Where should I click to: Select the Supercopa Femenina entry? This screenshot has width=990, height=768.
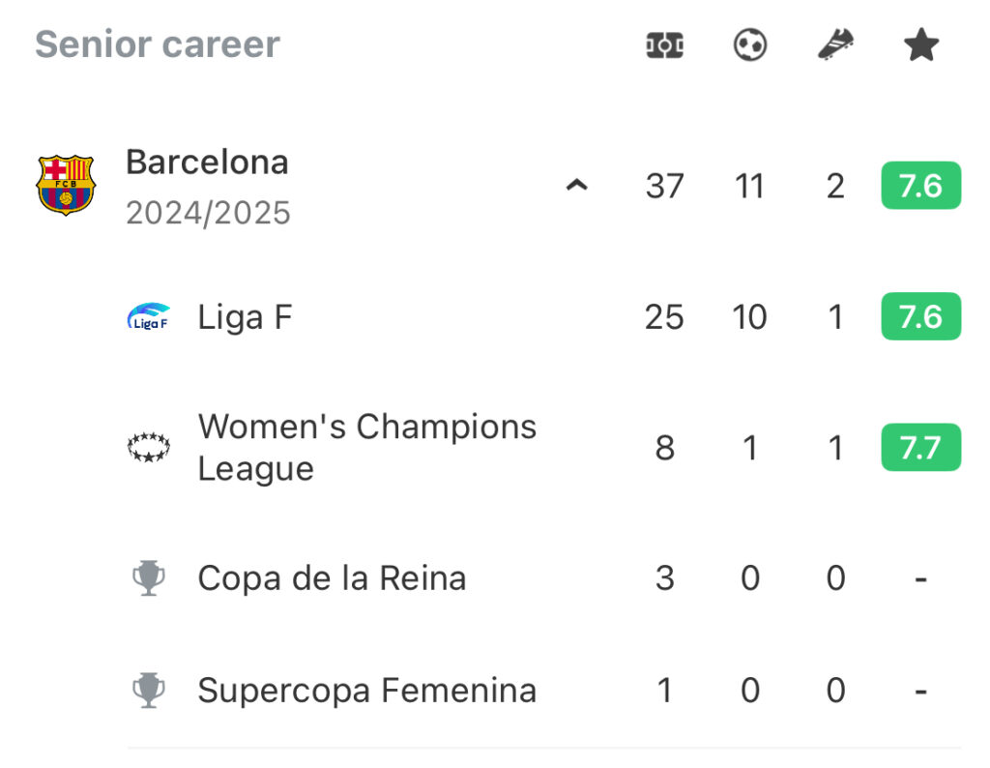[544, 690]
